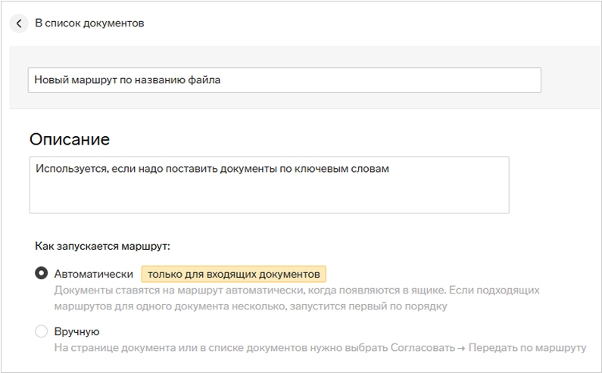Click the 'Как запускается маршрут:' label
The image size is (602, 373).
tap(102, 246)
